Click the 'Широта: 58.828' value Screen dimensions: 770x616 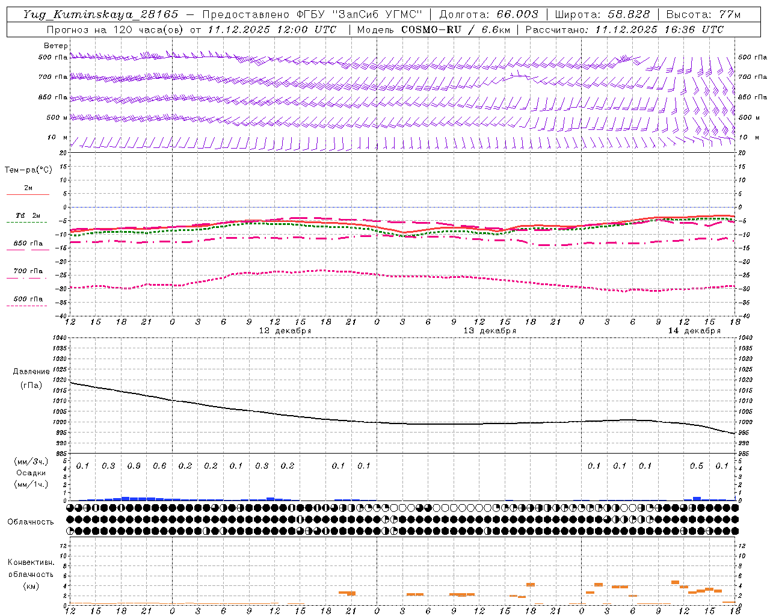[602, 14]
